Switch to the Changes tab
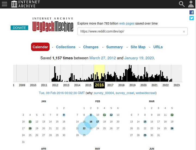The image size is (196, 150). pyautogui.click(x=91, y=47)
